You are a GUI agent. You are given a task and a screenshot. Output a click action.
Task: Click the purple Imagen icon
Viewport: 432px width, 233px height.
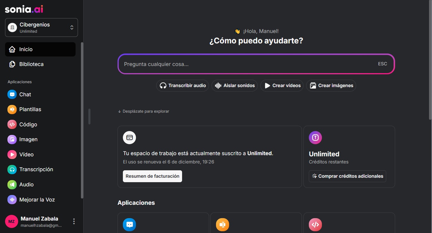click(x=12, y=139)
